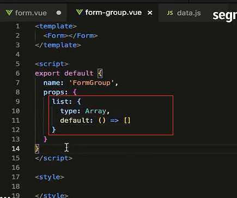Click the 'default:' key on line 11
Image resolution: width=237 pixels, height=198 pixels.
(x=76, y=121)
